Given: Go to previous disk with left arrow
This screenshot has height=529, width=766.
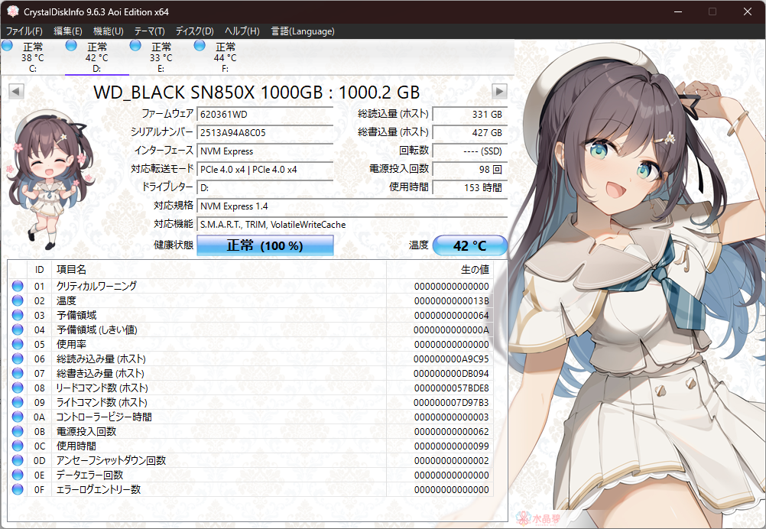Looking at the screenshot, I should pos(16,91).
